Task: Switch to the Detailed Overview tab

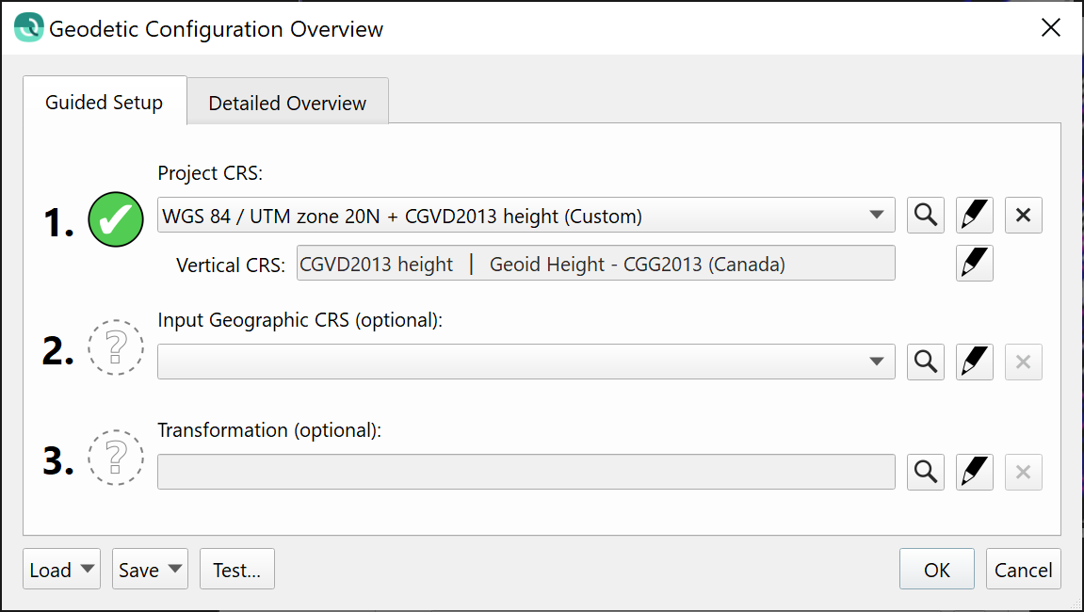Action: (x=287, y=103)
